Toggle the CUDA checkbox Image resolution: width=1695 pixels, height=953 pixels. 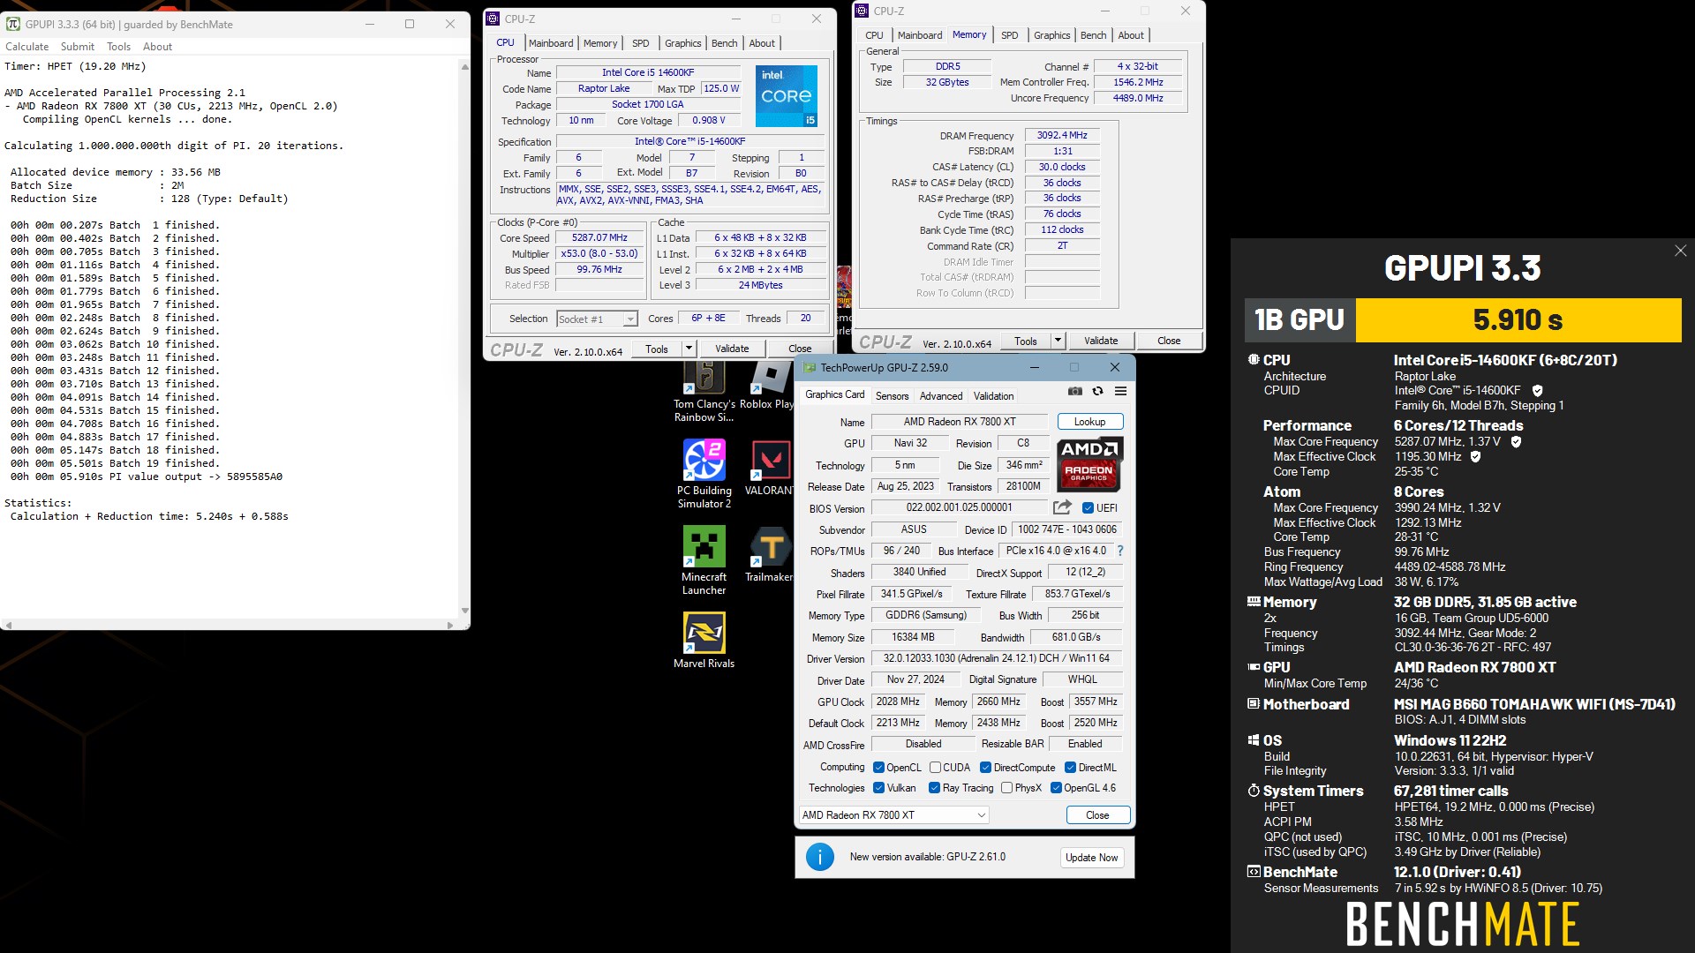pyautogui.click(x=935, y=768)
